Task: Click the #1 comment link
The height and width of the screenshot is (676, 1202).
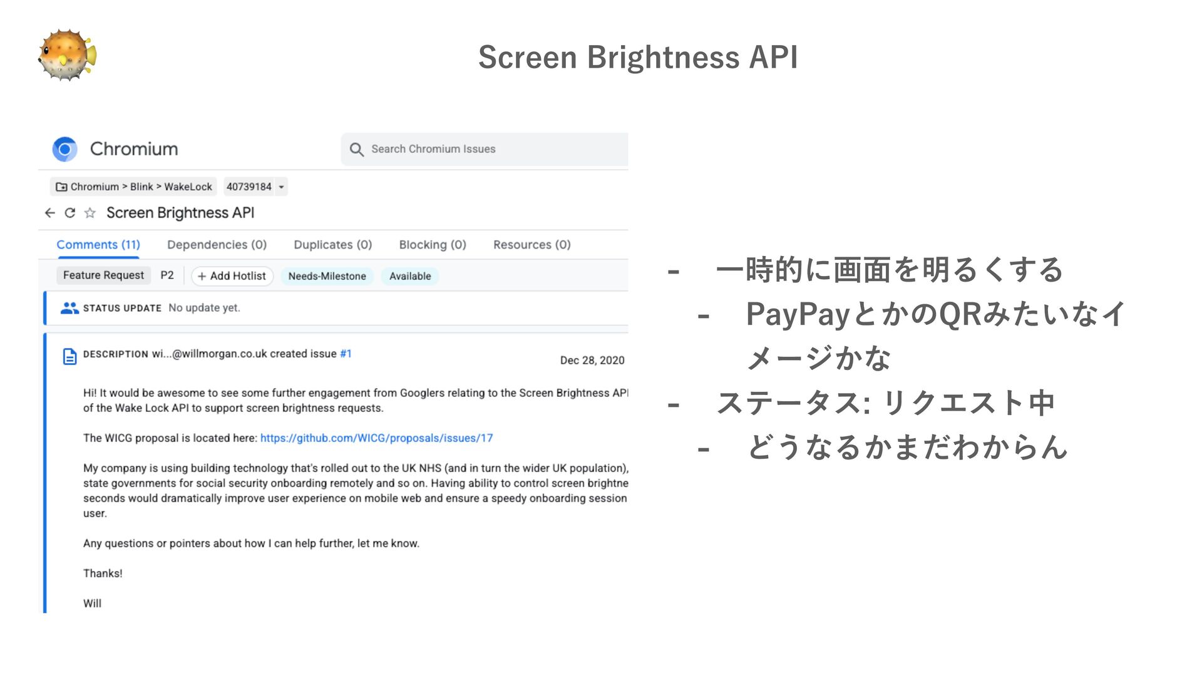Action: pyautogui.click(x=346, y=354)
